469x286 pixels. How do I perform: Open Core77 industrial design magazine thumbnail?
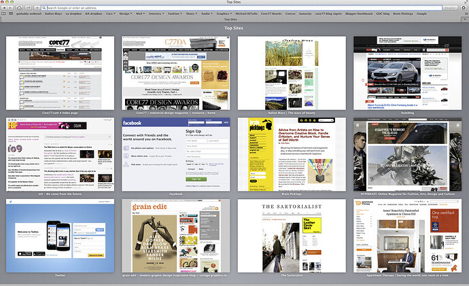176,73
